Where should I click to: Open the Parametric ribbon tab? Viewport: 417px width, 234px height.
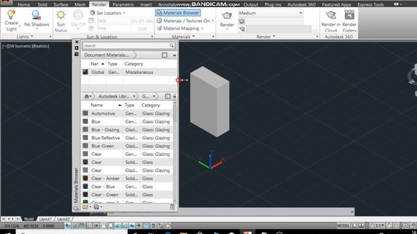click(x=123, y=5)
